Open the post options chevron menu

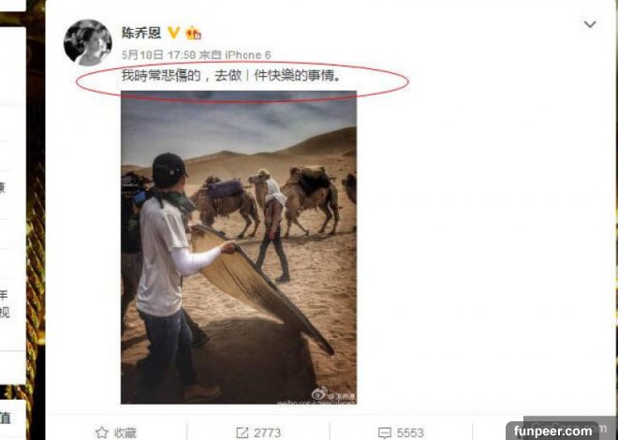point(590,24)
